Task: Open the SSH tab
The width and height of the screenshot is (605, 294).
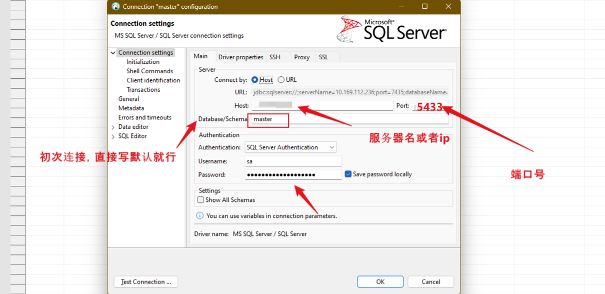Action: point(275,57)
